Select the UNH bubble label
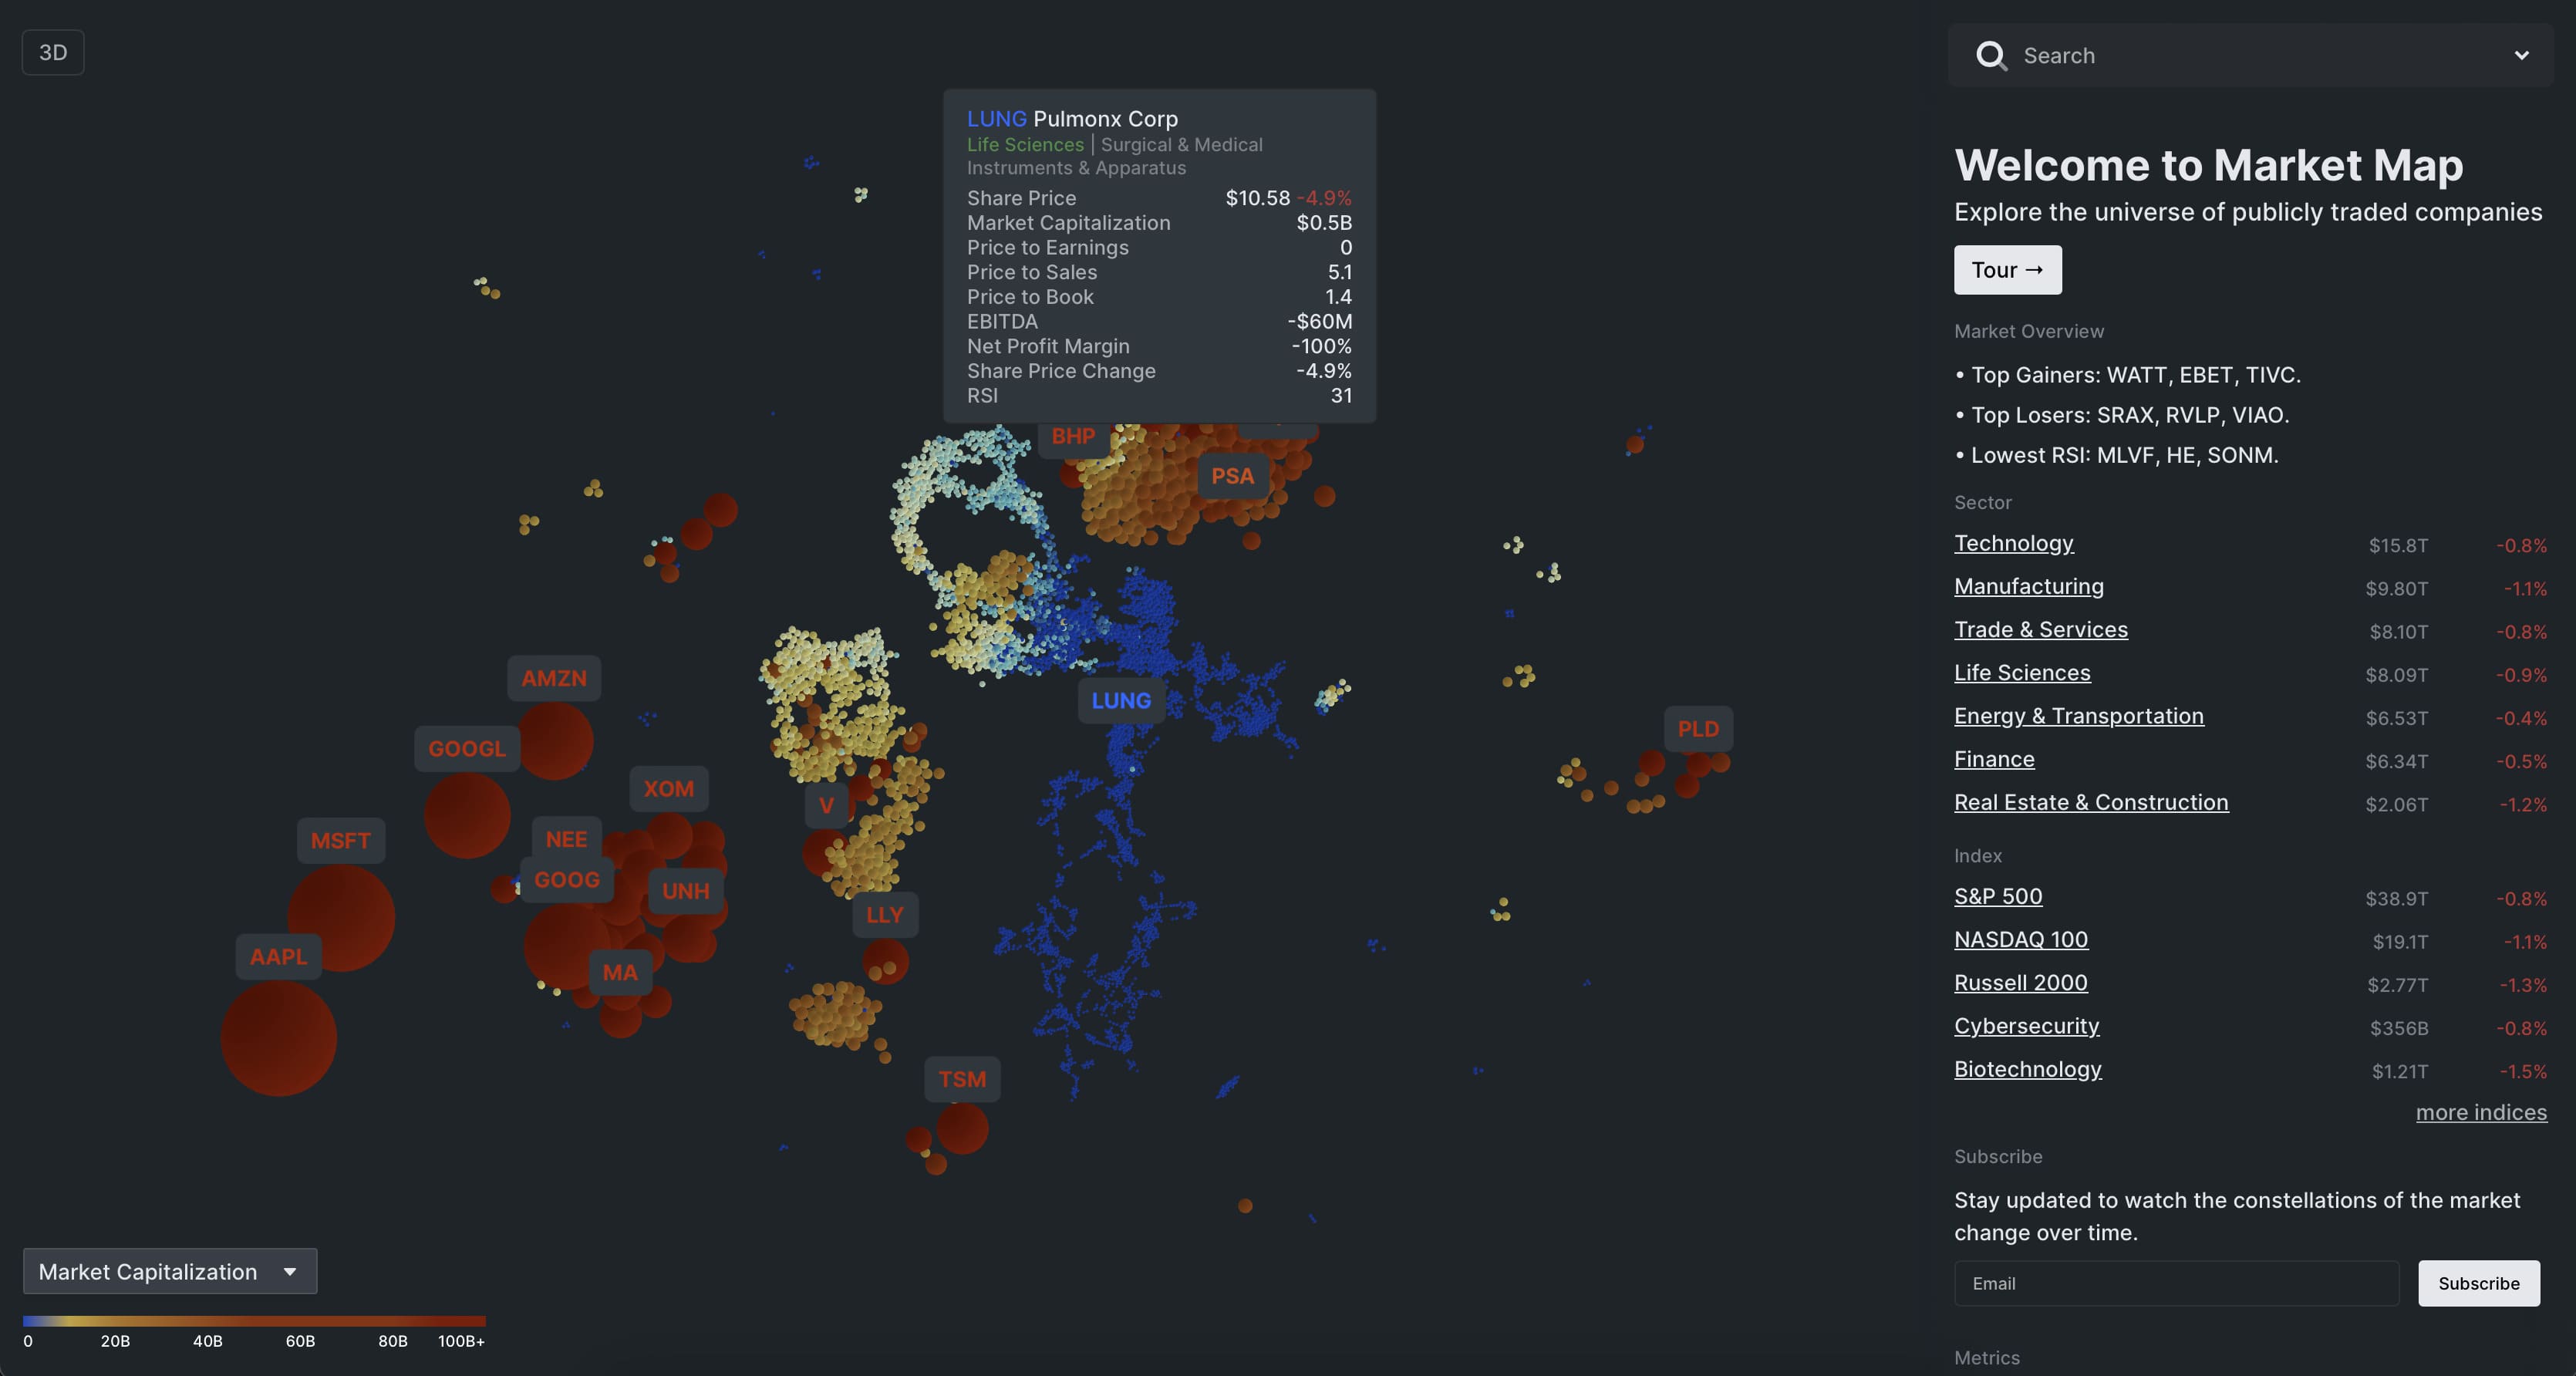The height and width of the screenshot is (1376, 2576). pos(686,891)
